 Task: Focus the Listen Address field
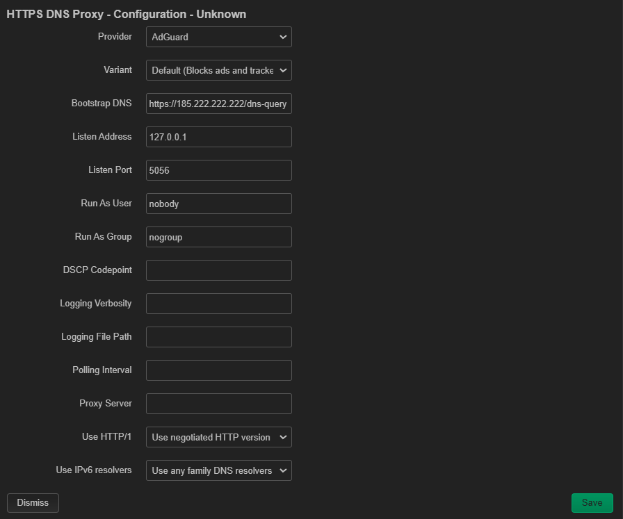pos(218,137)
